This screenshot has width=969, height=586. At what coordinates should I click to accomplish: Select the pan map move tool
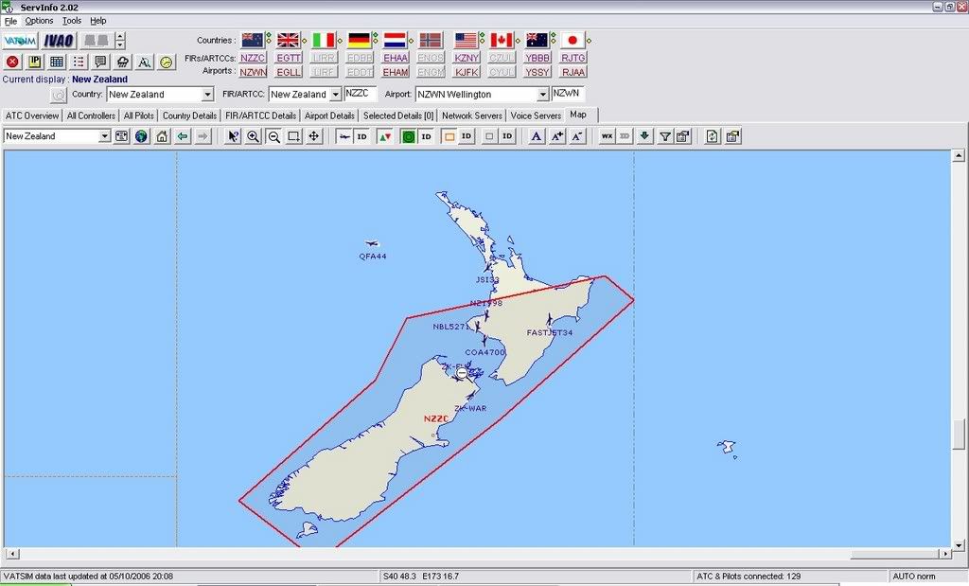coord(314,136)
